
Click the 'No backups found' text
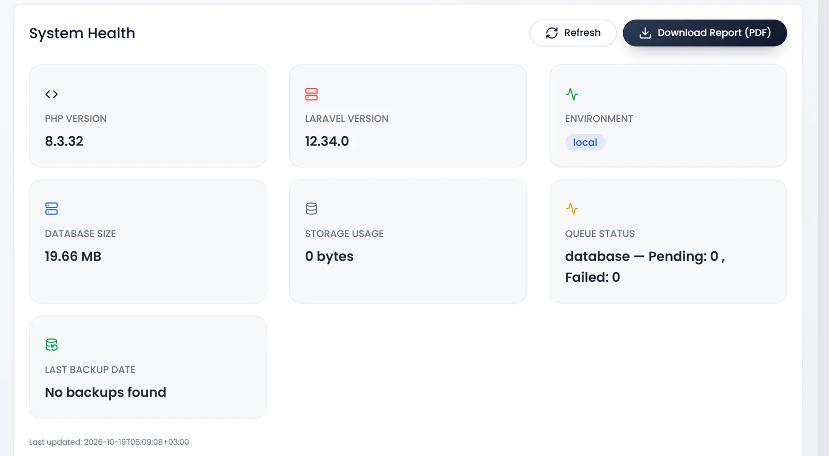tap(106, 392)
